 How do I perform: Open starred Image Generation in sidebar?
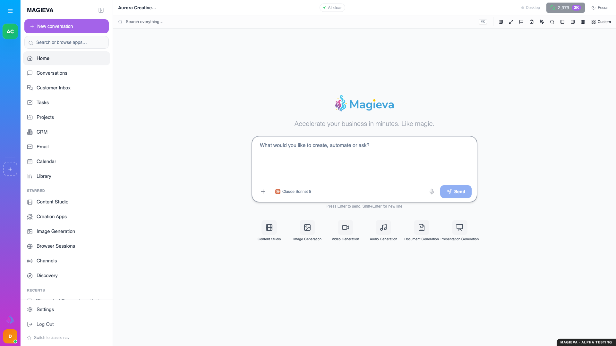click(66, 231)
